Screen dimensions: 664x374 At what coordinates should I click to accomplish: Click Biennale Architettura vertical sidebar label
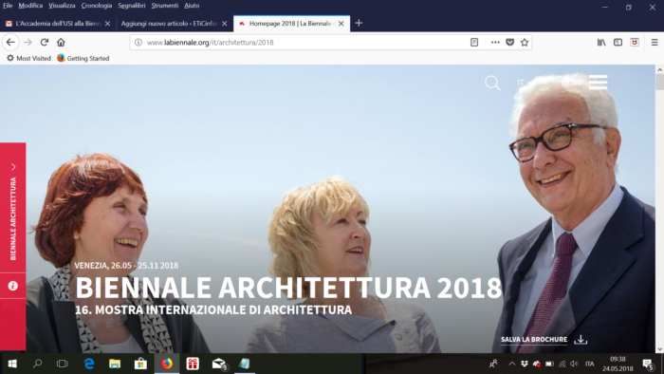13,218
